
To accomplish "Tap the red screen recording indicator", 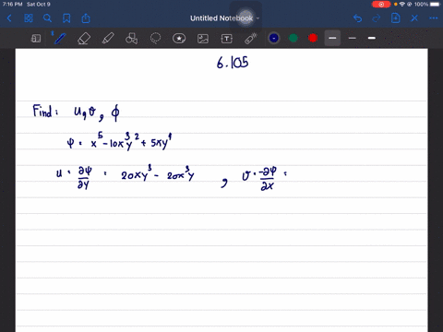I will point(381,5).
